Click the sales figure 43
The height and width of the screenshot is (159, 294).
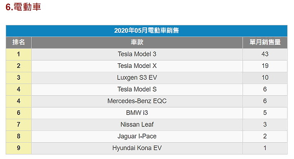click(x=265, y=54)
